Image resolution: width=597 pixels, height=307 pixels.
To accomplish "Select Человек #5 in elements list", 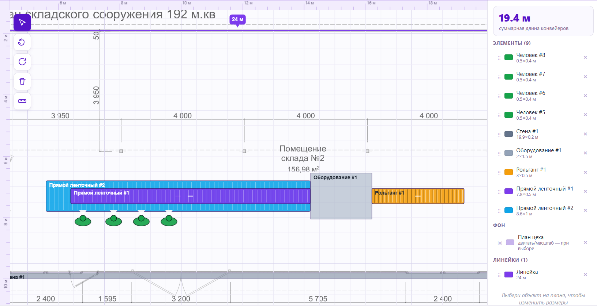I will (543, 115).
